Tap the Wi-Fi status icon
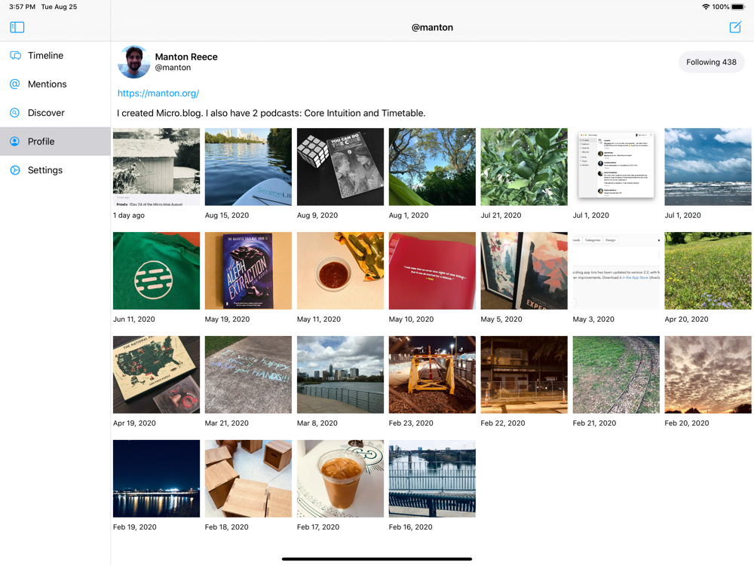The image size is (754, 565). [706, 7]
